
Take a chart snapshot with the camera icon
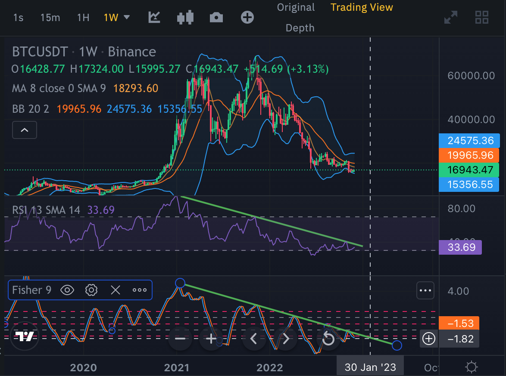pos(216,17)
